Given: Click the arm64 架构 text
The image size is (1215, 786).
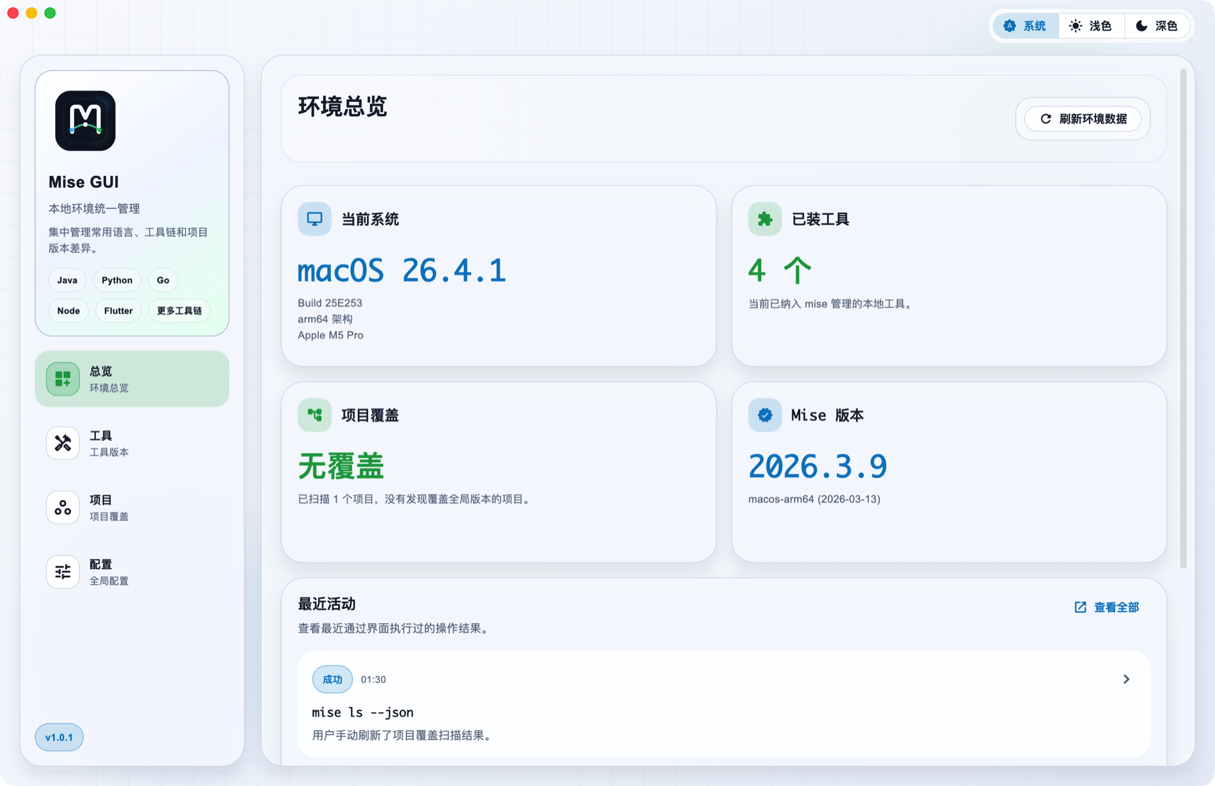Looking at the screenshot, I should point(326,319).
